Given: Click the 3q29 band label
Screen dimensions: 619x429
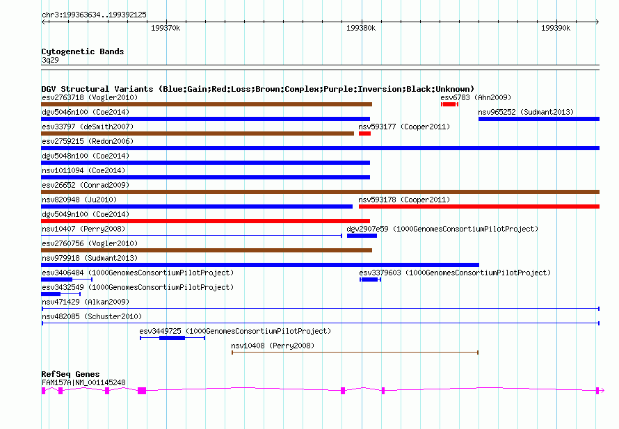Looking at the screenshot, I should click(x=50, y=60).
